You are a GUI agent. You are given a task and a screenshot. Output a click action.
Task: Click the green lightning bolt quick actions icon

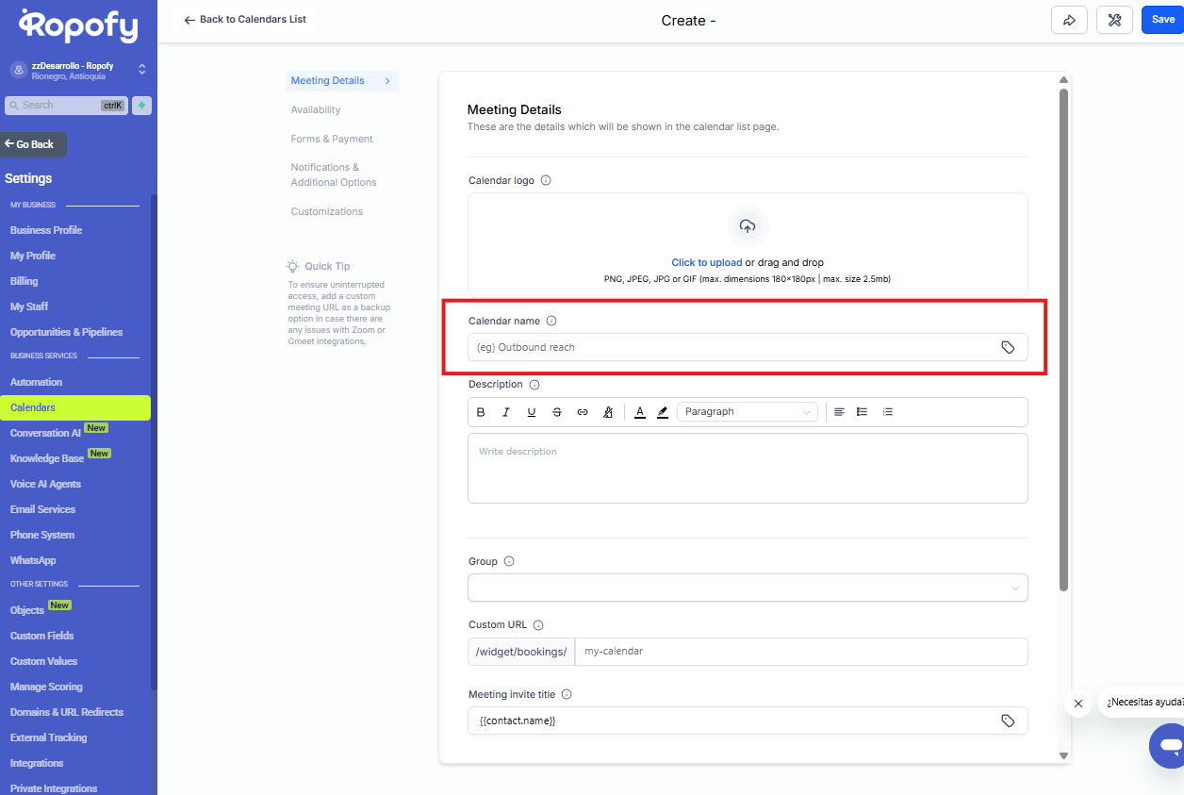141,106
